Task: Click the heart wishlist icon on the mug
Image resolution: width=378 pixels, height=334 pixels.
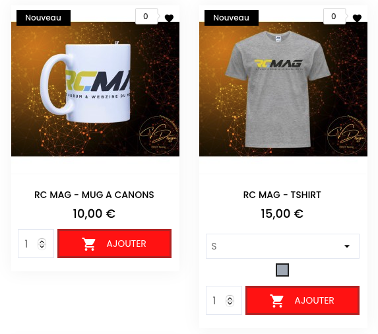Action: [x=169, y=18]
